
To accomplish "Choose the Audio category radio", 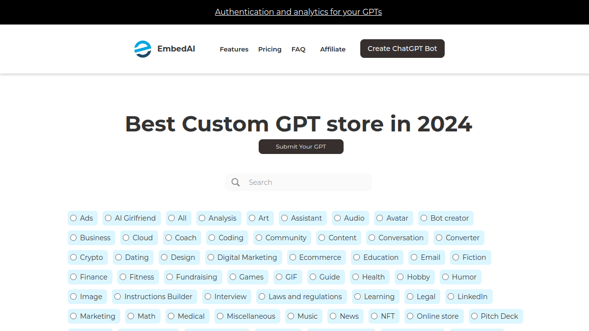I will (338, 218).
